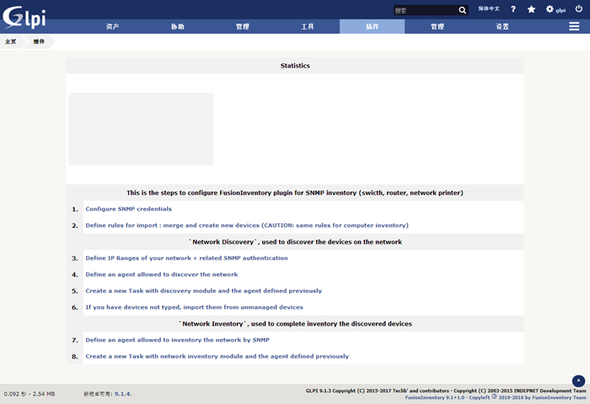Image resolution: width=590 pixels, height=404 pixels.
Task: Open Define IP Ranges of your network
Action: pos(186,258)
